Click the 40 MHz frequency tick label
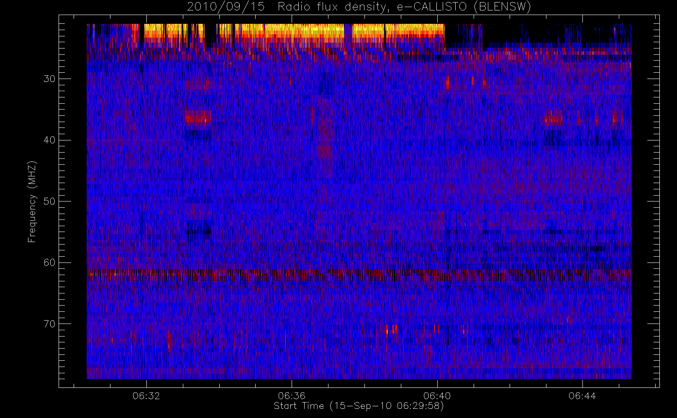The height and width of the screenshot is (418, 677). [49, 140]
